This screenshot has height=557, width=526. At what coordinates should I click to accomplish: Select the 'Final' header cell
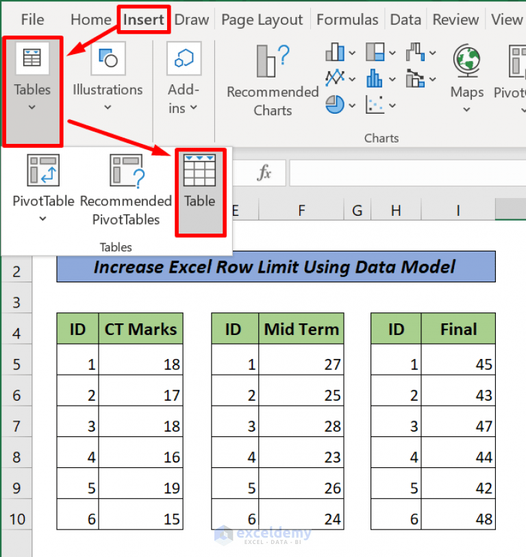(458, 329)
